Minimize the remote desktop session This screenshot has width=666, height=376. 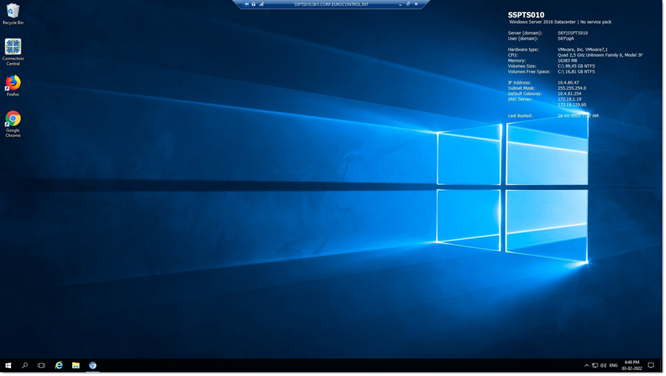[400, 4]
